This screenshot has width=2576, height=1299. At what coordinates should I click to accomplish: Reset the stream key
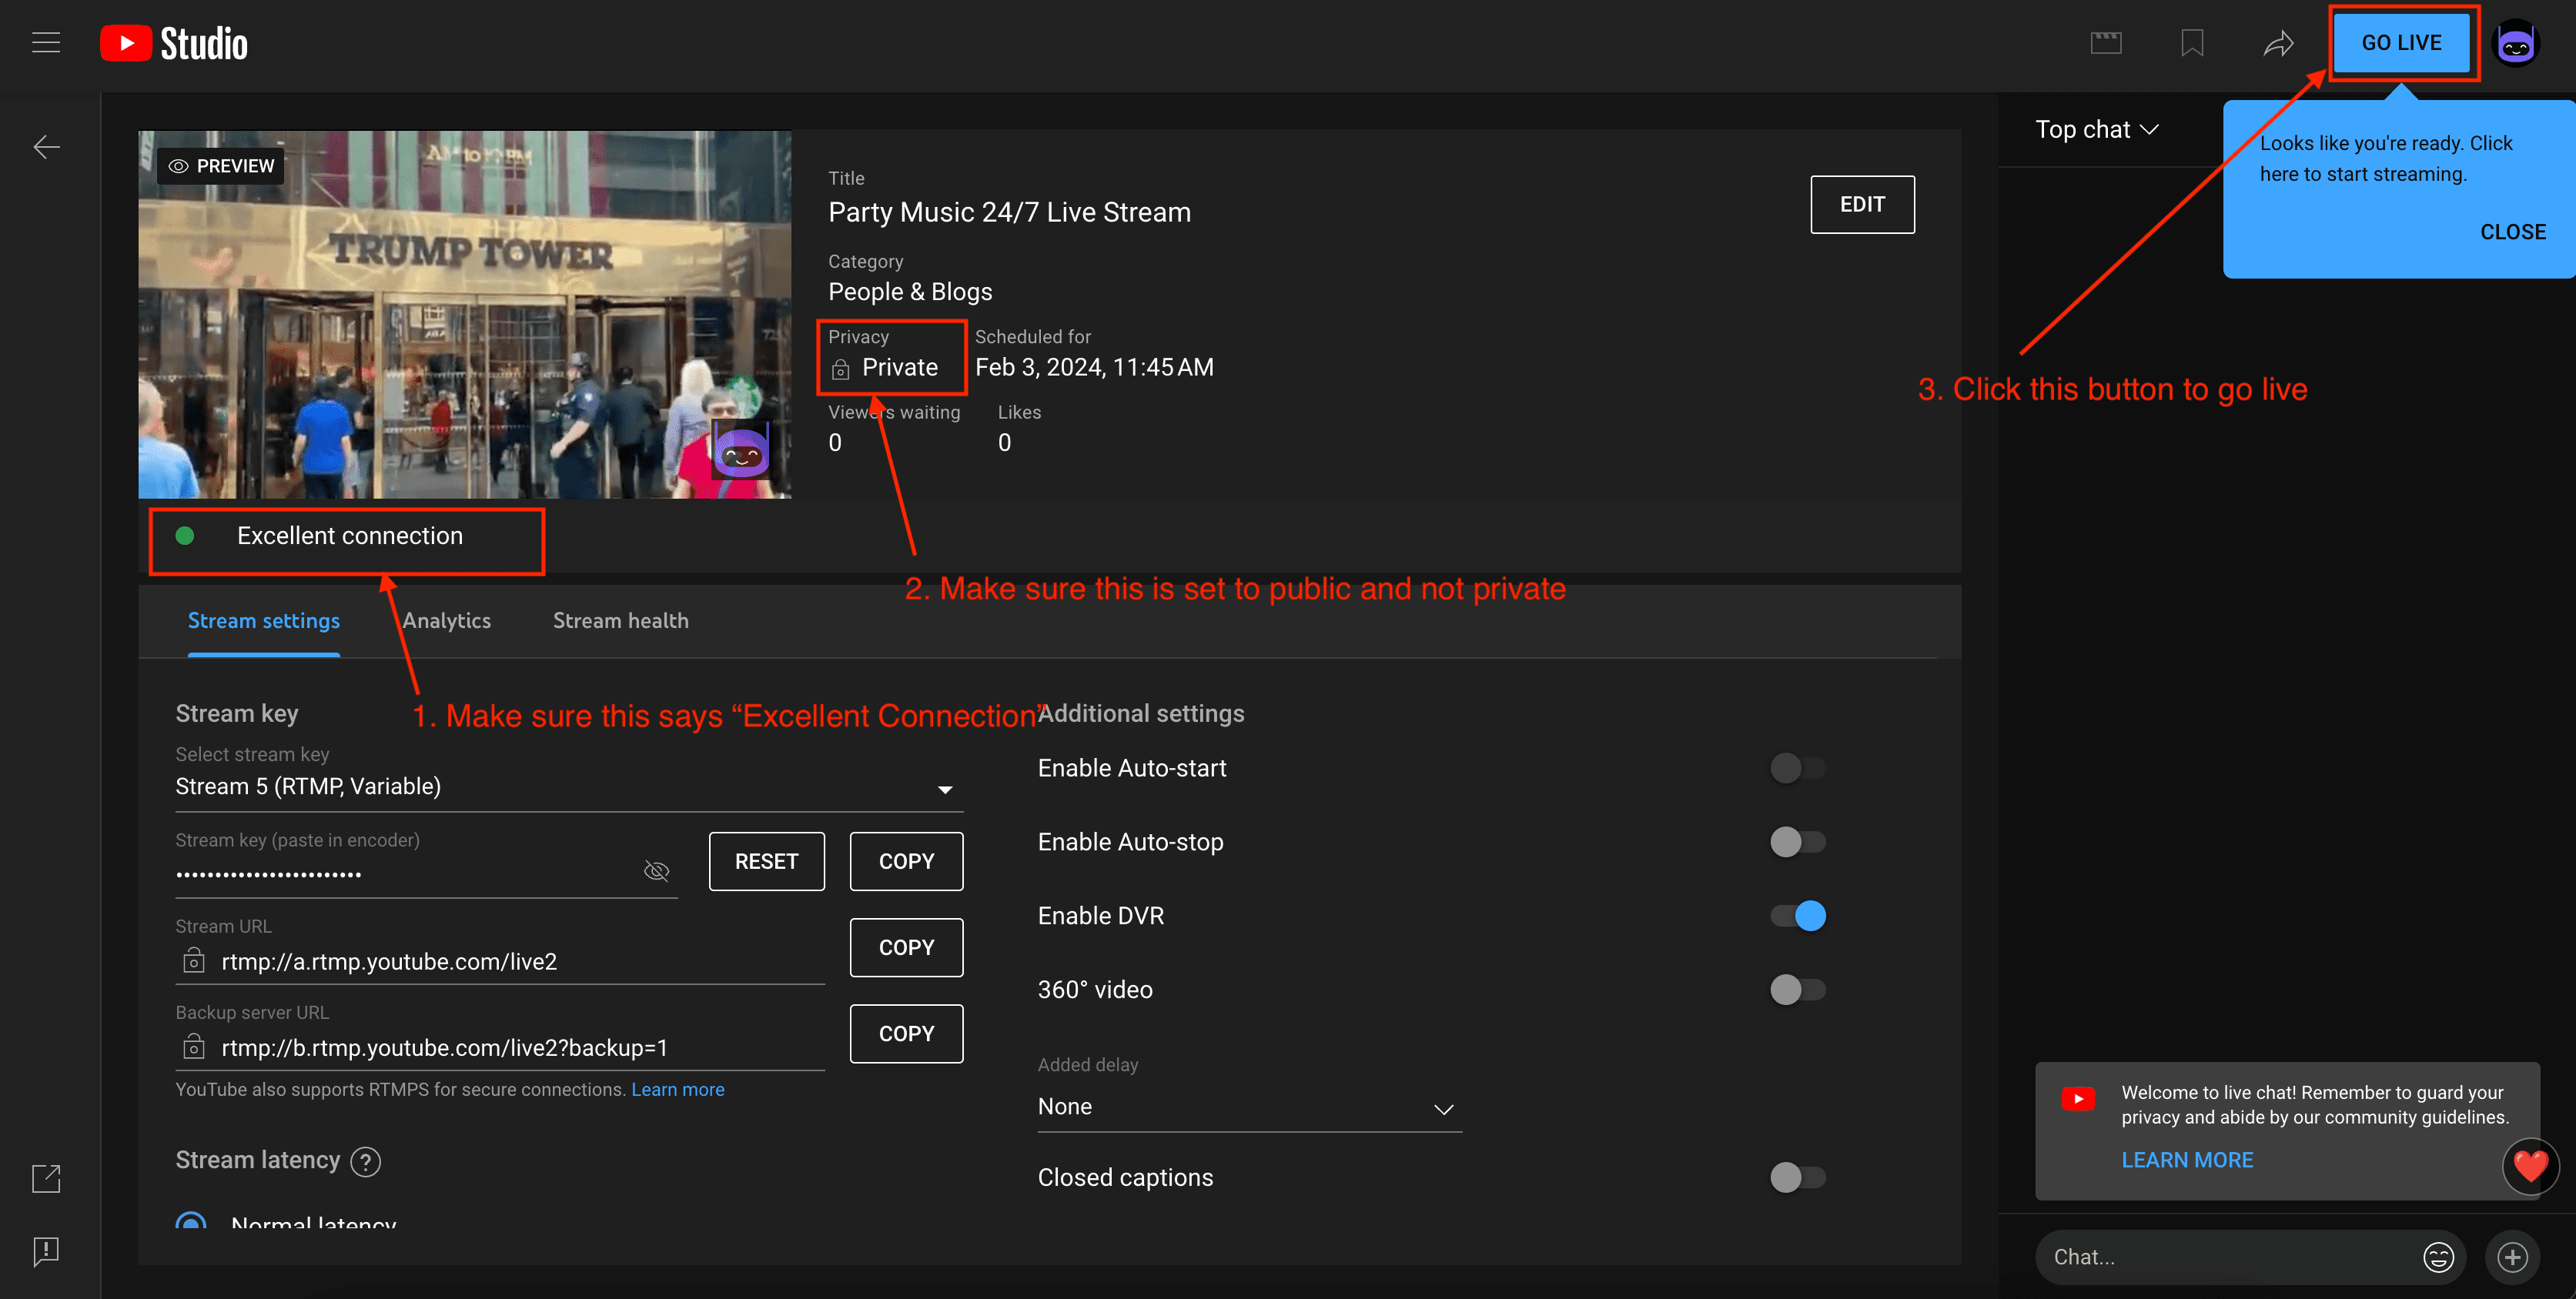tap(766, 861)
